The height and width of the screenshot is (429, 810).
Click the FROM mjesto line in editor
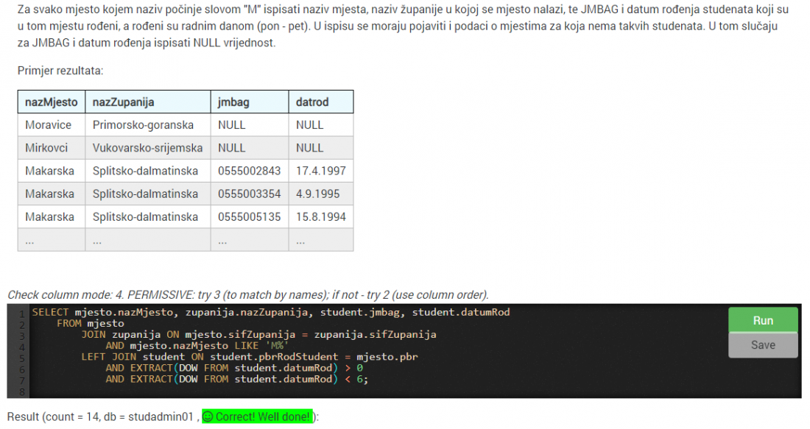coord(91,323)
